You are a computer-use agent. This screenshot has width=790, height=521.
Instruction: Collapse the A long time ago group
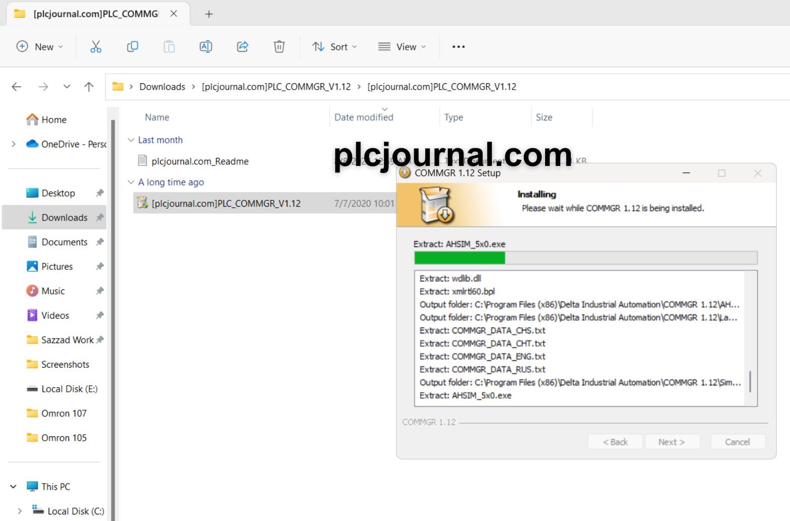pos(131,182)
